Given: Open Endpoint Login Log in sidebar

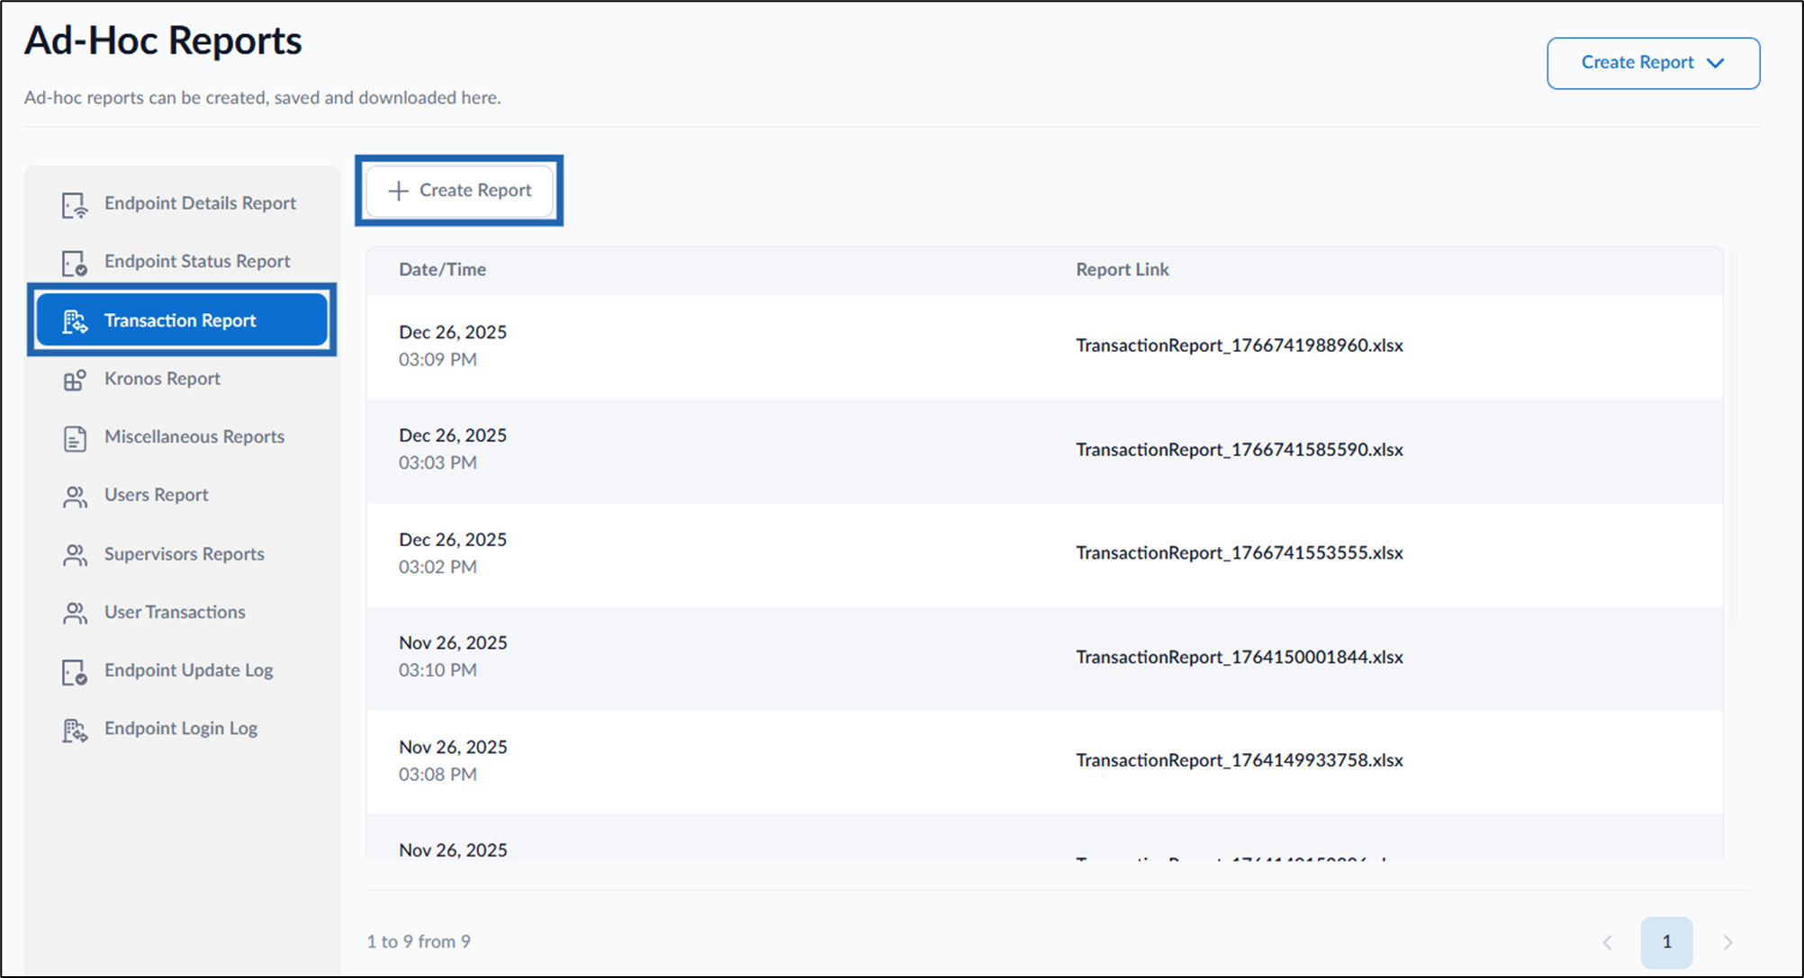Looking at the screenshot, I should click(x=182, y=729).
